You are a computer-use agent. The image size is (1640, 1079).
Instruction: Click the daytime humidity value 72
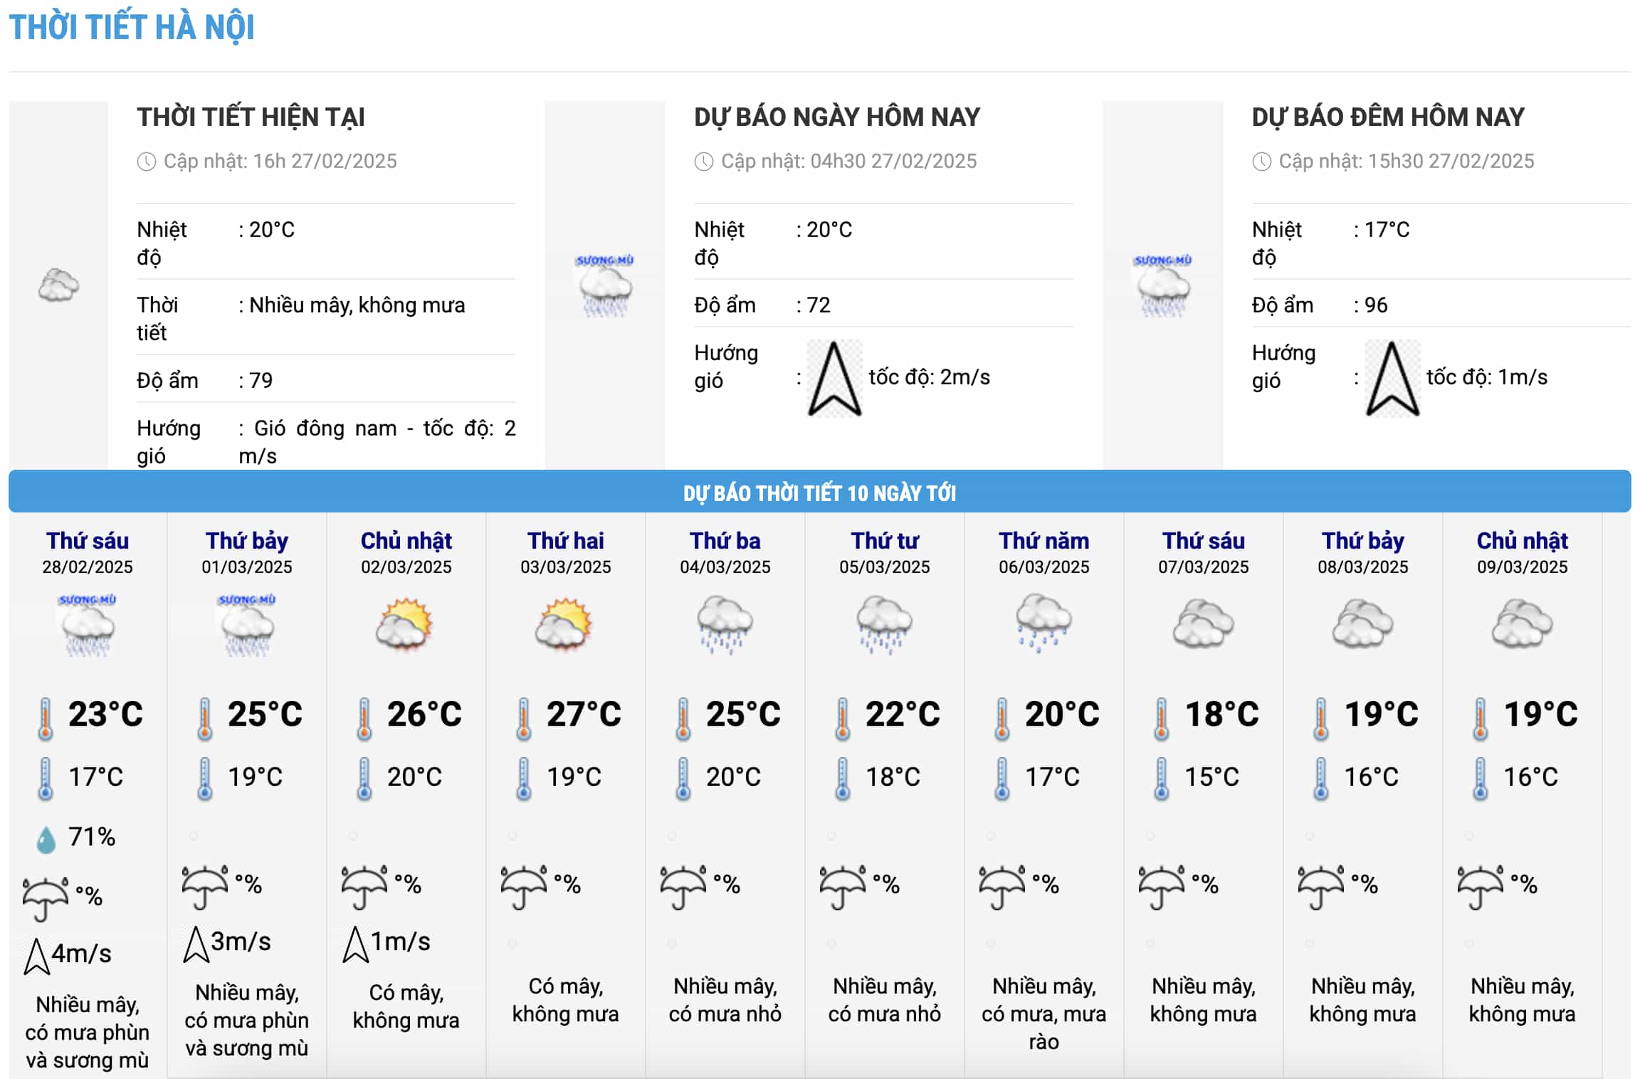[819, 305]
